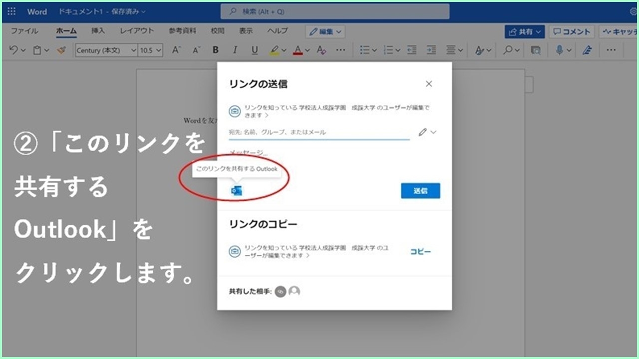Expand the Undo dropdown arrow
The image size is (639, 359).
coord(23,50)
